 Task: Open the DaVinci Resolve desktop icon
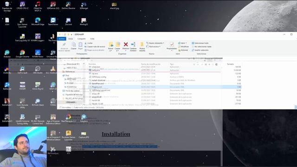point(68,6)
